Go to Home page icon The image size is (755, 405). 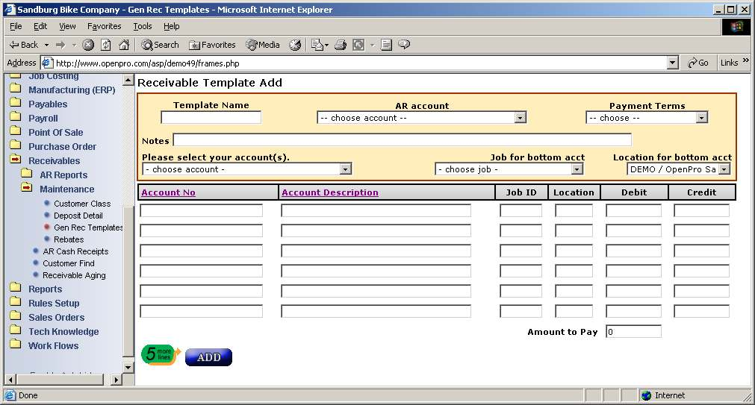[x=124, y=45]
